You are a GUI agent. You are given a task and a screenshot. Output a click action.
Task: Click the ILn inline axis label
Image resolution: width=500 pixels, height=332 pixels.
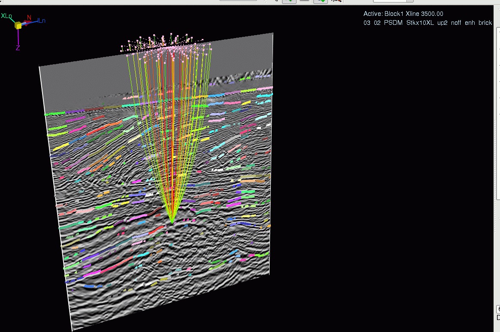[x=42, y=21]
